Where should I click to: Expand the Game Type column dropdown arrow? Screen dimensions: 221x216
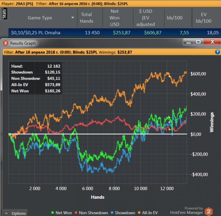point(73,18)
